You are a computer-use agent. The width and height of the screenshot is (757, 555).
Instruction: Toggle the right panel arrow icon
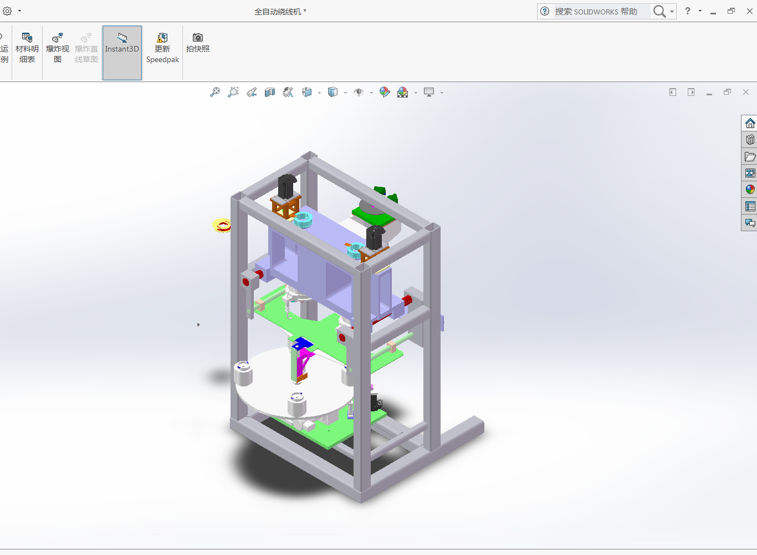(x=691, y=92)
